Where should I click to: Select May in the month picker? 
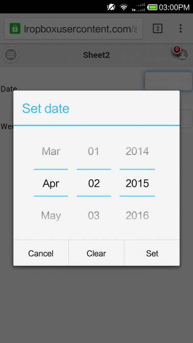[51, 216]
